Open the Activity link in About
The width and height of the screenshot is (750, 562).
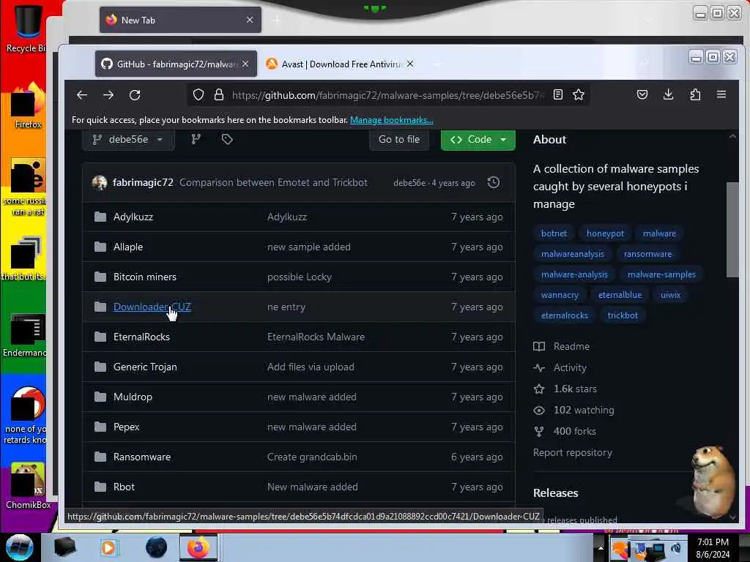pyautogui.click(x=560, y=367)
